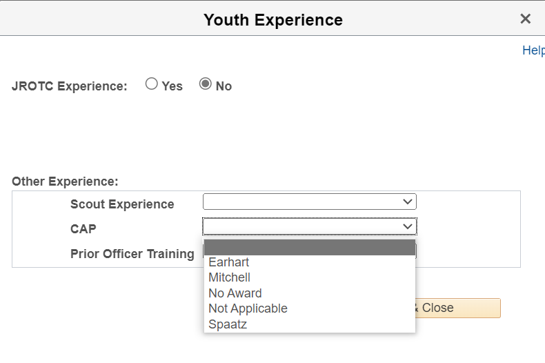
Task: Click the JROTC Experience label
Action: 70,86
